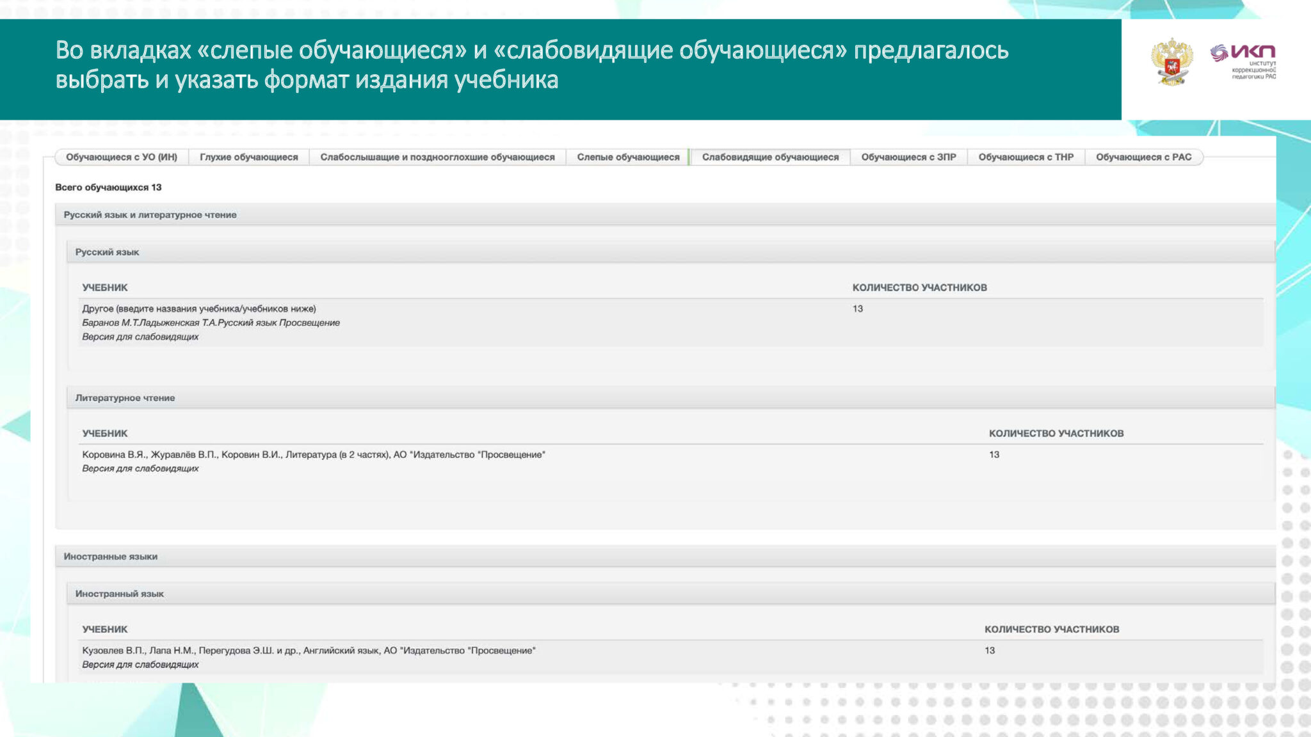Click 'УЧЕБНИК' header under Иностранный язык
The image size is (1311, 737).
(105, 629)
